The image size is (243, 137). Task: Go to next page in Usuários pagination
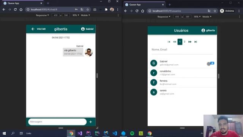tap(190, 42)
